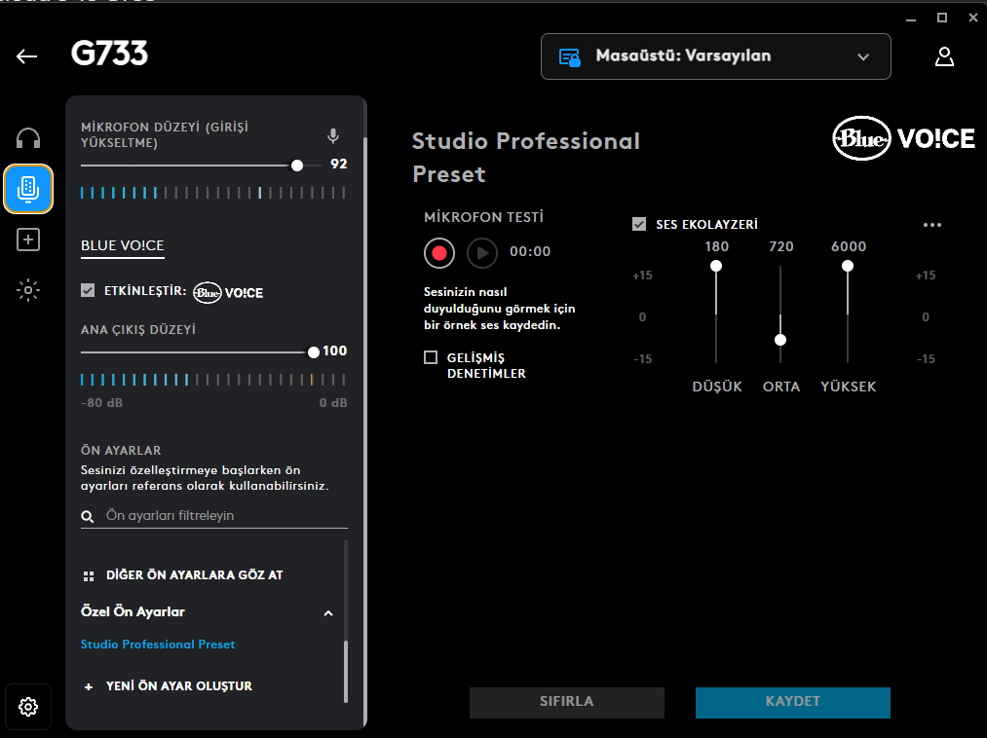Click the grid icon beside DİĞER ÖN AYARLARA GÖZ AT
The height and width of the screenshot is (738, 987).
(89, 575)
